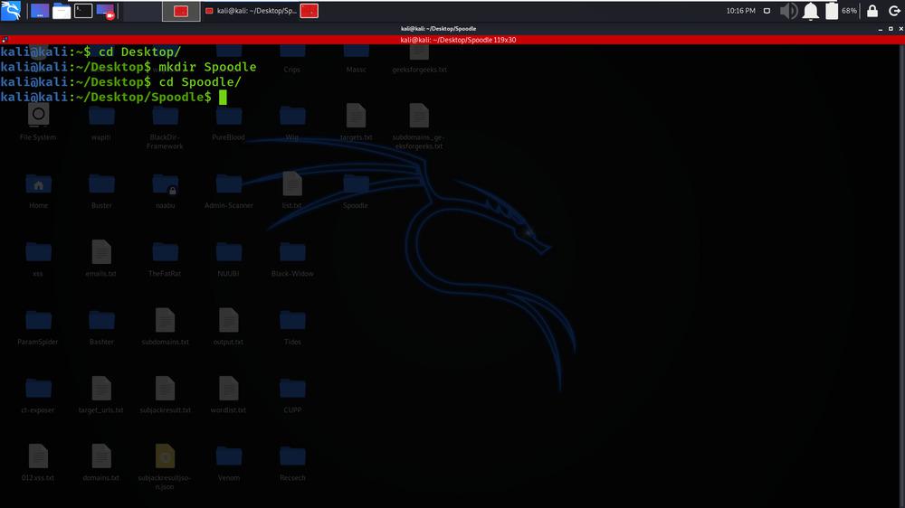Screen dimensions: 905x508
Task: Launch the terminal emulator from the panel
Action: [83, 11]
